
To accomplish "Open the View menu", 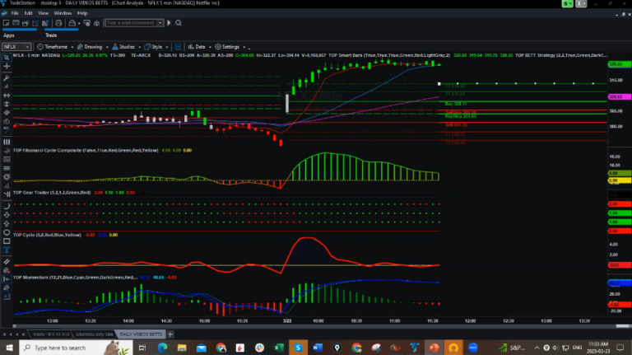I will coord(43,13).
